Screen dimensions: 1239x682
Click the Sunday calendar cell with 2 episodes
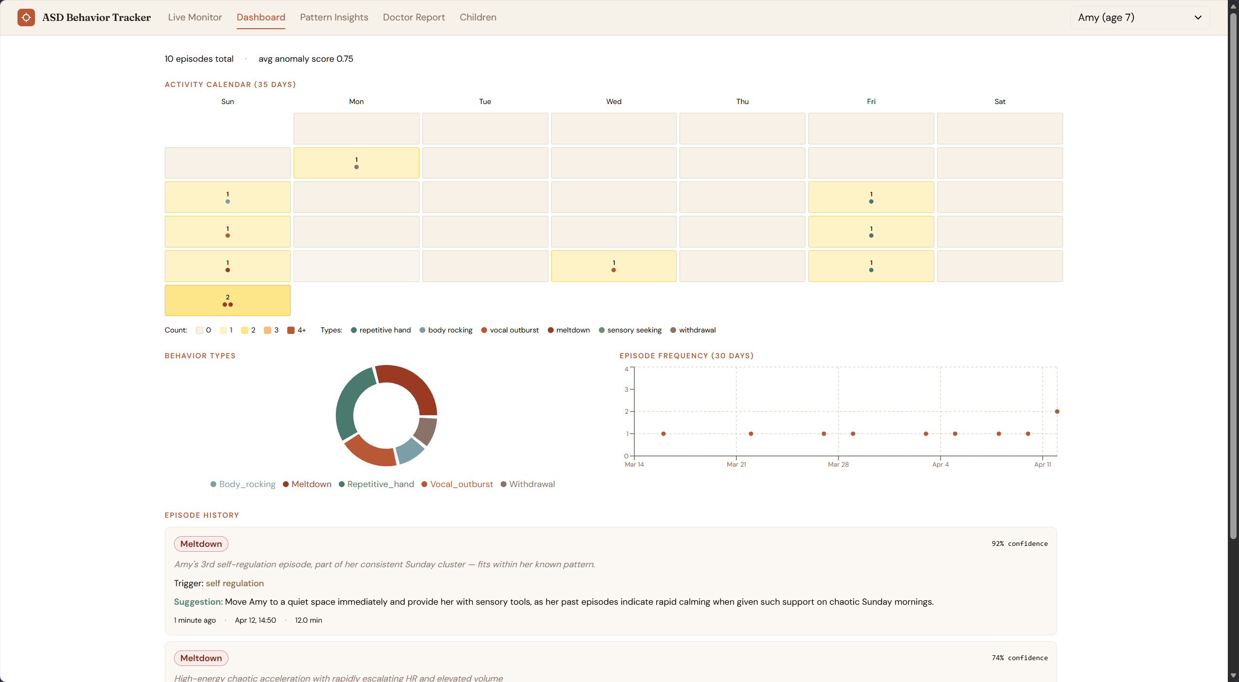227,300
